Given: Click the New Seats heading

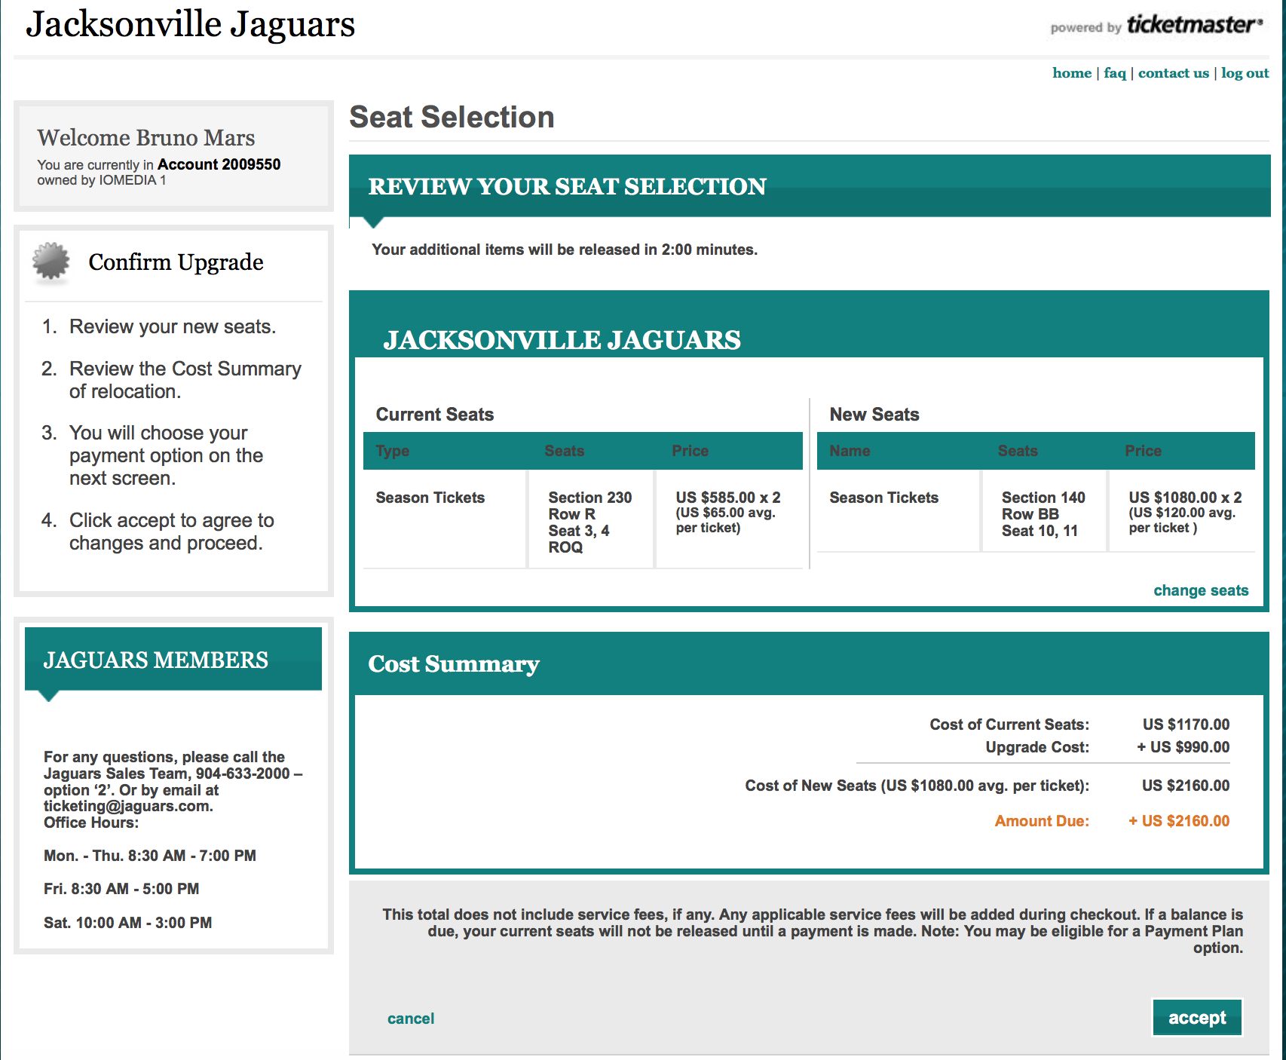Looking at the screenshot, I should (874, 414).
